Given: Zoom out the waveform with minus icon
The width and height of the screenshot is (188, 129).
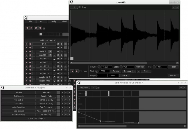Looking at the screenshot, I should coord(173,7).
